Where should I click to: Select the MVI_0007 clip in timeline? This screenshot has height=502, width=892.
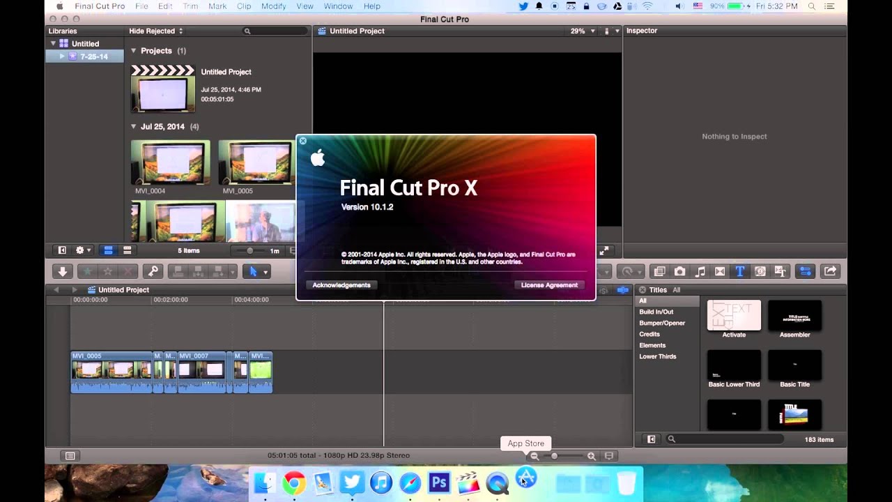point(201,372)
